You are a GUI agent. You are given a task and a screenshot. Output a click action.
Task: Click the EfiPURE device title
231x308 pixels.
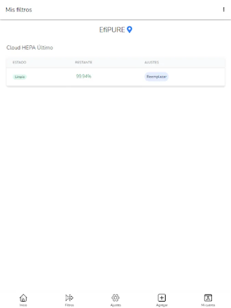(112, 30)
